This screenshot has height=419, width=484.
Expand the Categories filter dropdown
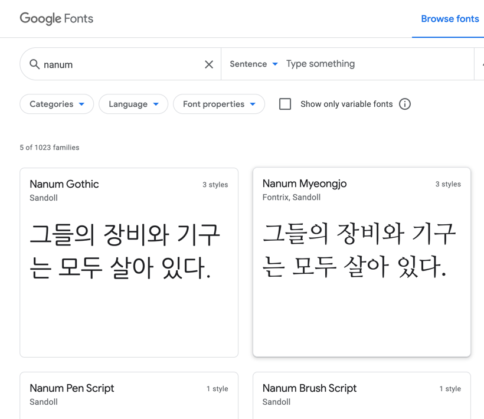(x=57, y=104)
